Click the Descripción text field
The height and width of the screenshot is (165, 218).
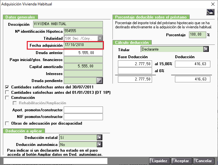[x=68, y=24]
